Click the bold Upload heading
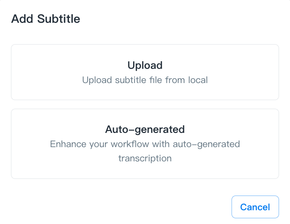Screen dimensions: 290x224 (145, 65)
